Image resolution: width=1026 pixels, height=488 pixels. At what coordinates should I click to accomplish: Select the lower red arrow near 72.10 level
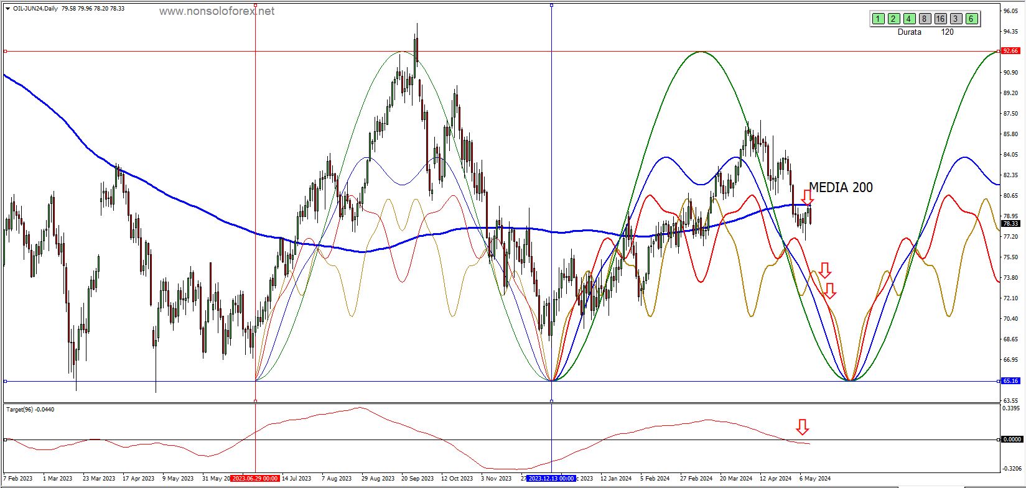pyautogui.click(x=829, y=291)
